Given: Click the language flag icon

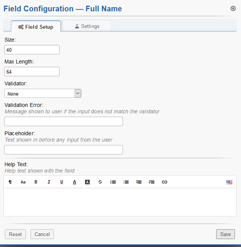Looking at the screenshot, I should coord(229,182).
